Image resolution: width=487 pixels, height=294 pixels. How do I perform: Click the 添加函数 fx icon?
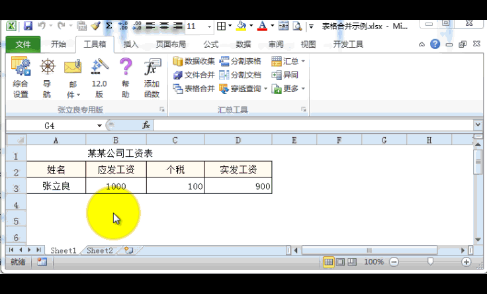(x=152, y=77)
